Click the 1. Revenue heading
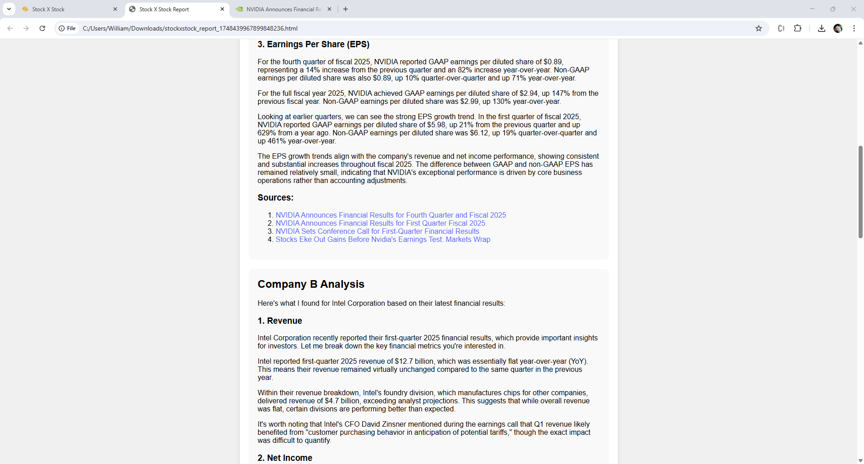864x464 pixels. tap(280, 321)
